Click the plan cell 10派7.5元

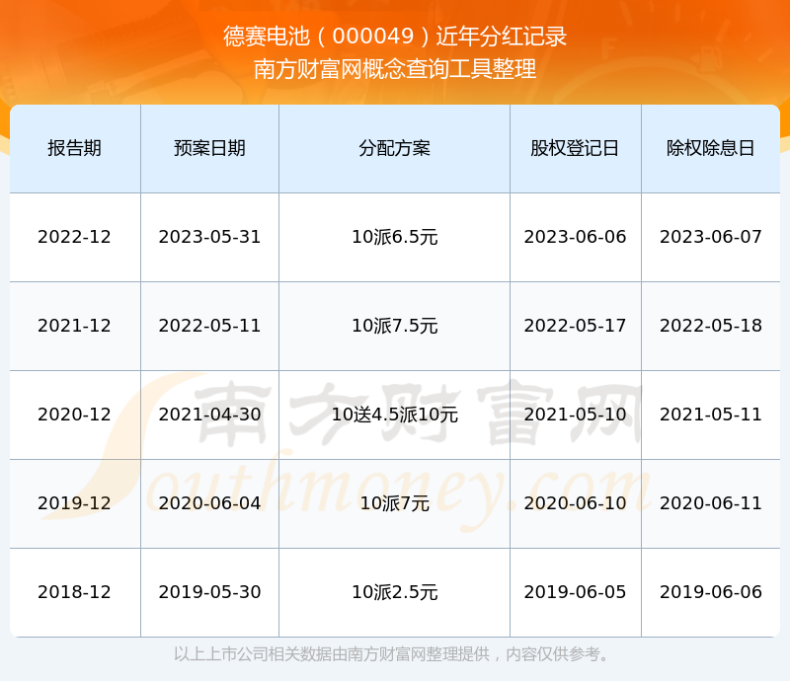394,326
